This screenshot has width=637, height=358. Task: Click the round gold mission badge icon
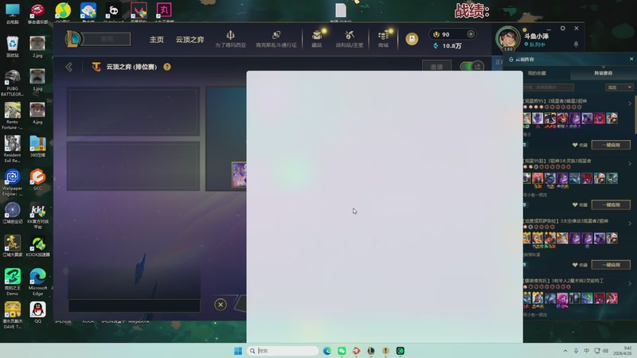pyautogui.click(x=412, y=39)
